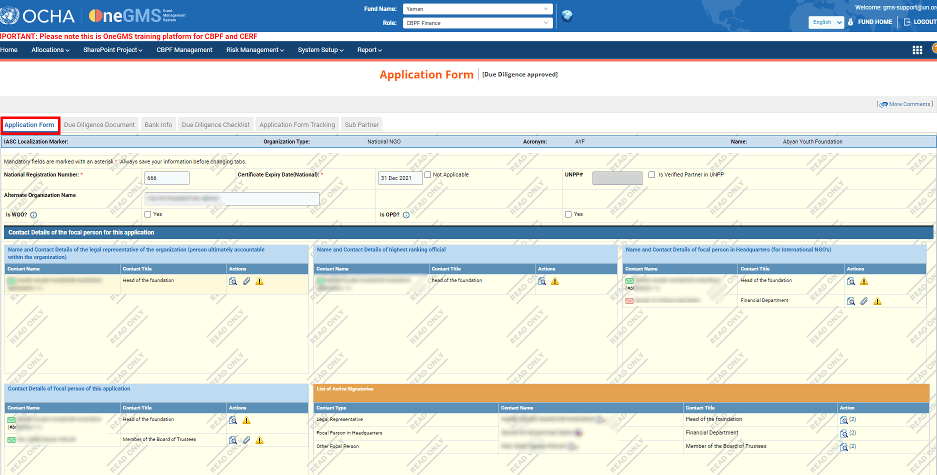View highest ranking official details magnifier icon
The height and width of the screenshot is (475, 937).
pyautogui.click(x=542, y=281)
